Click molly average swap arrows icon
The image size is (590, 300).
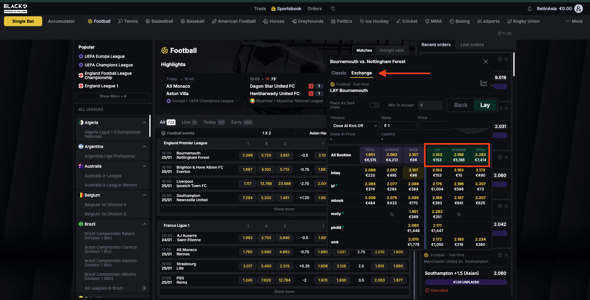coord(392,214)
